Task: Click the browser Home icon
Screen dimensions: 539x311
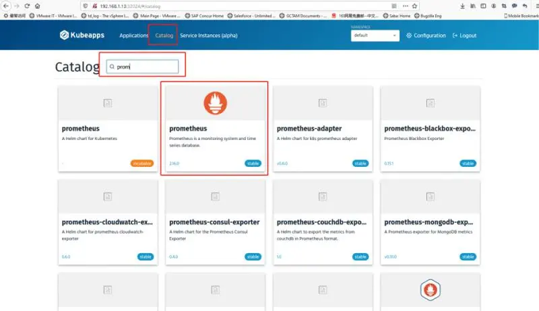Action: click(38, 6)
